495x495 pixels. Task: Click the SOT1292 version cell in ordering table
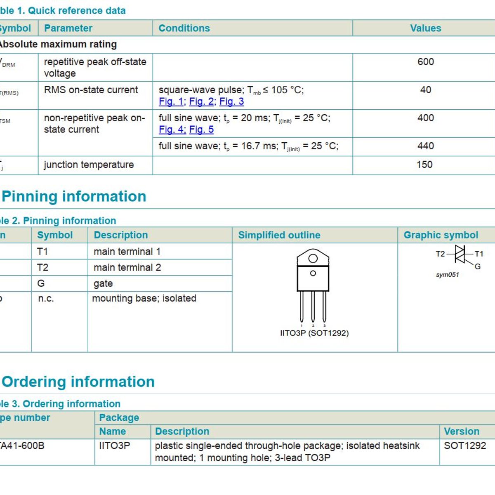pos(465,446)
